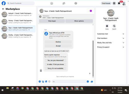The width and height of the screenshot is (129, 94).
Task: Click the Search Facebook field
Action: point(21,3)
